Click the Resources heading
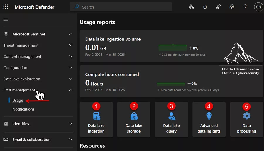The height and width of the screenshot is (151, 264). (x=92, y=146)
